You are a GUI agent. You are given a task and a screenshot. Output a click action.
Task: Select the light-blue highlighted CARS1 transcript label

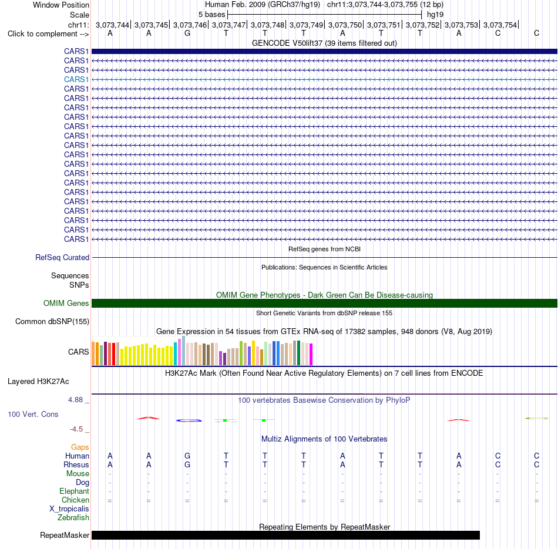click(76, 79)
